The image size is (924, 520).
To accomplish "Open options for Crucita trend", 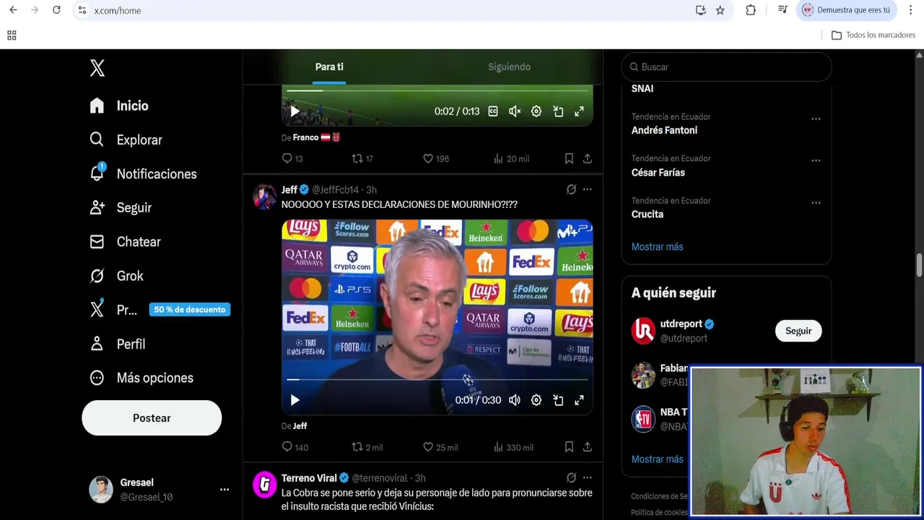I will coord(816,202).
